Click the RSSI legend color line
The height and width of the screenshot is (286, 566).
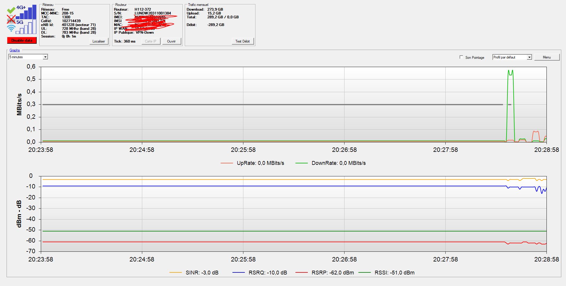pyautogui.click(x=365, y=273)
